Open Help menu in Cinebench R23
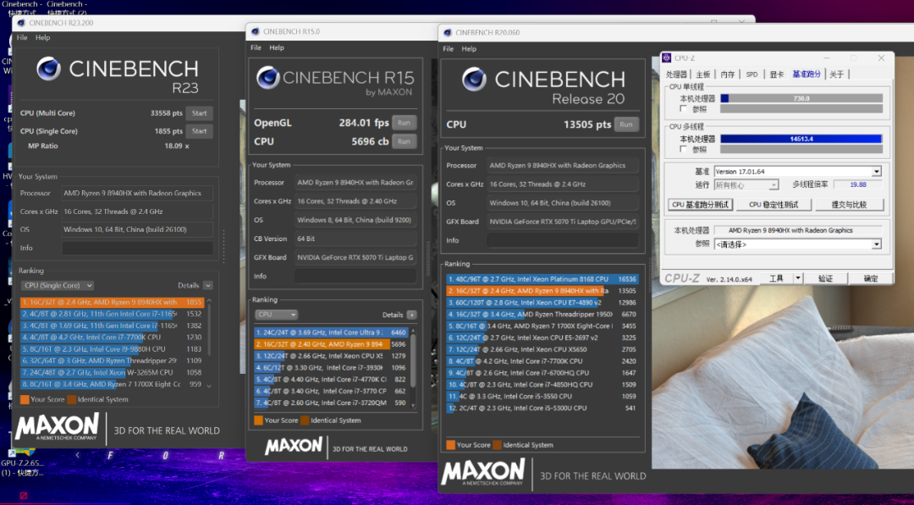Image resolution: width=914 pixels, height=505 pixels. [x=42, y=37]
